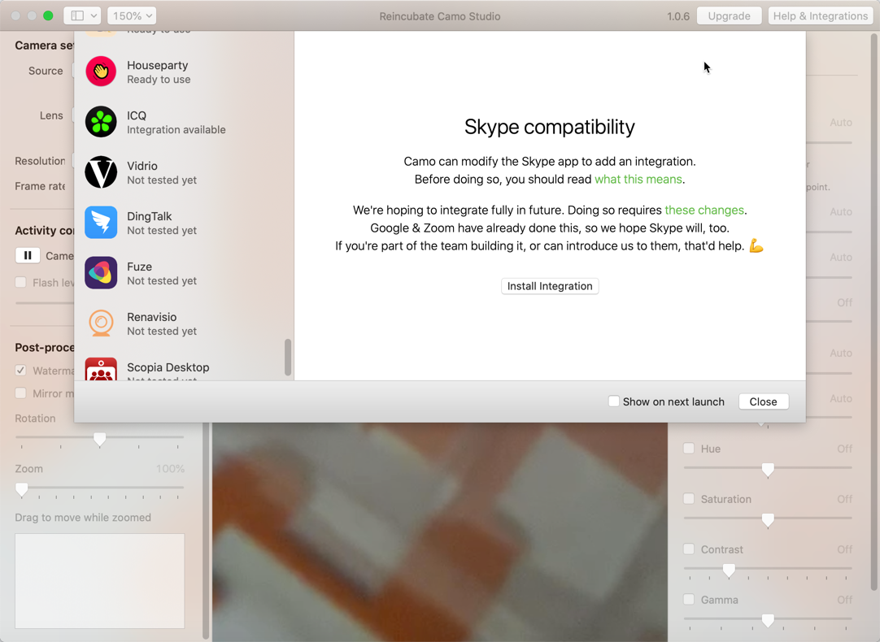The height and width of the screenshot is (642, 880).
Task: Click the flexed biceps emoji
Action: [x=756, y=245]
